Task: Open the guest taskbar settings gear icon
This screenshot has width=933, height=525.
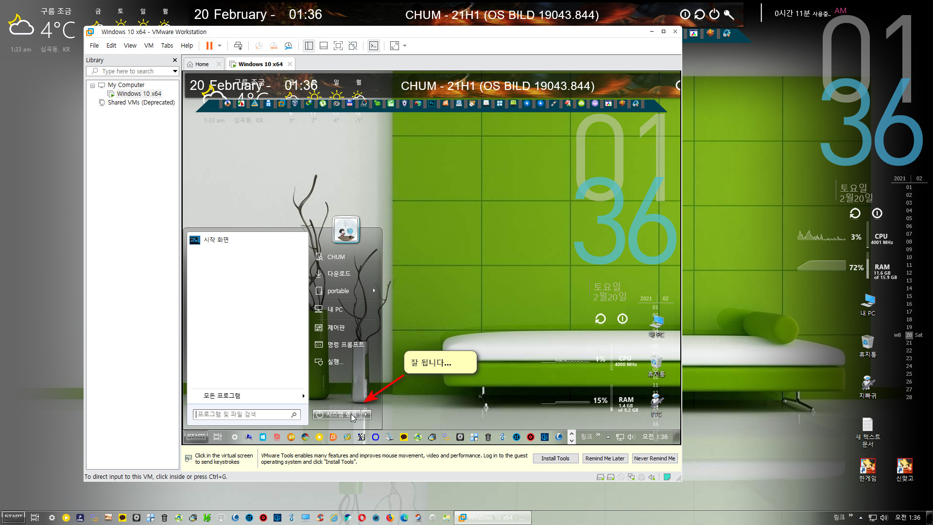Action: pyautogui.click(x=235, y=437)
